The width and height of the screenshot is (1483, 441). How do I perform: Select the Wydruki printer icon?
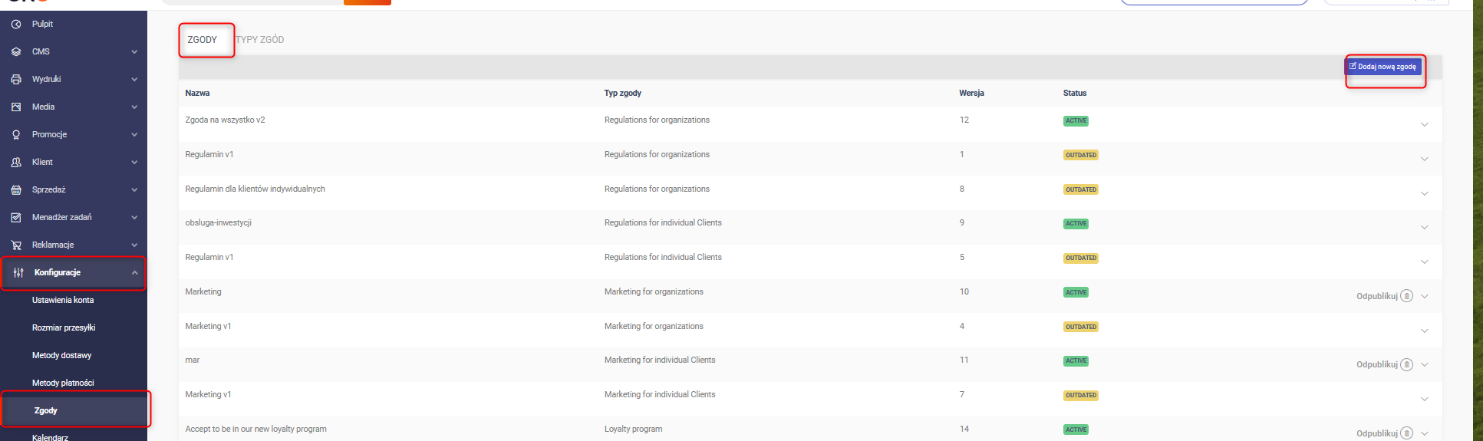click(x=16, y=79)
